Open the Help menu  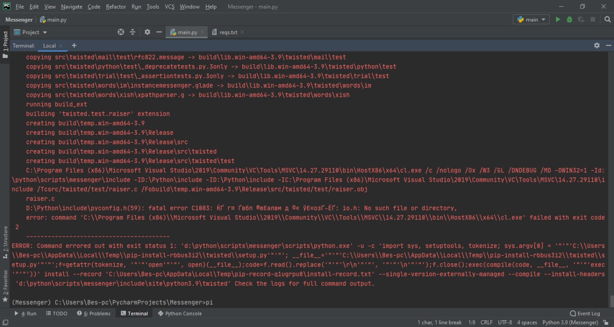click(211, 7)
